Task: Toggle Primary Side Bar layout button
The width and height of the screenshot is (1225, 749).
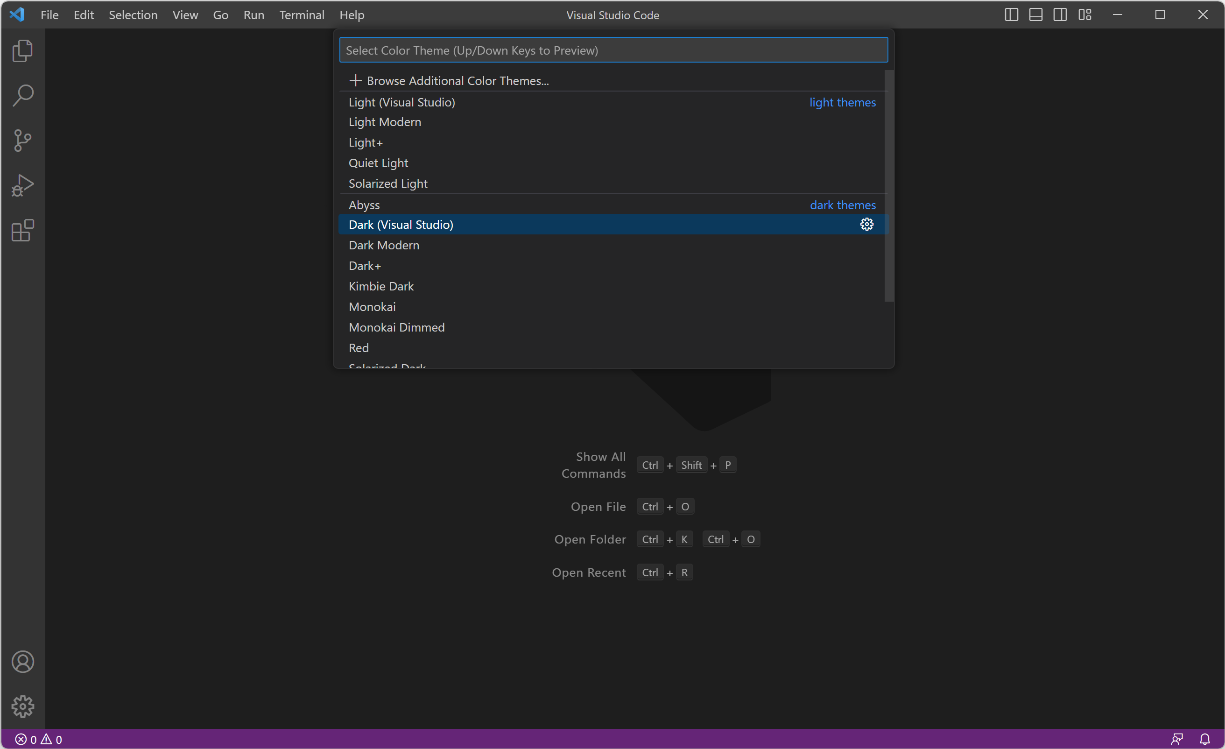Action: click(x=1011, y=15)
